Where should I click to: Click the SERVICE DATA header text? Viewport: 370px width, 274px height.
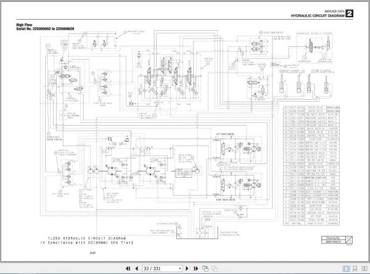(335, 11)
